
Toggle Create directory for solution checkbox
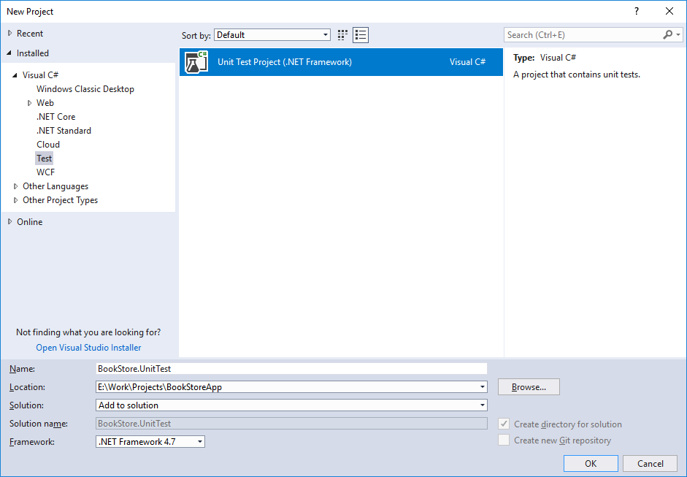(504, 424)
